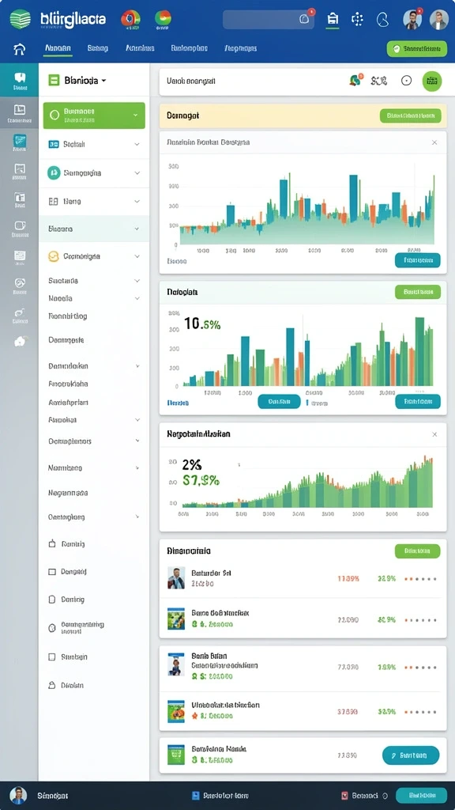Tick the square checkbox beside Dongatj in sidebar

coord(51,572)
